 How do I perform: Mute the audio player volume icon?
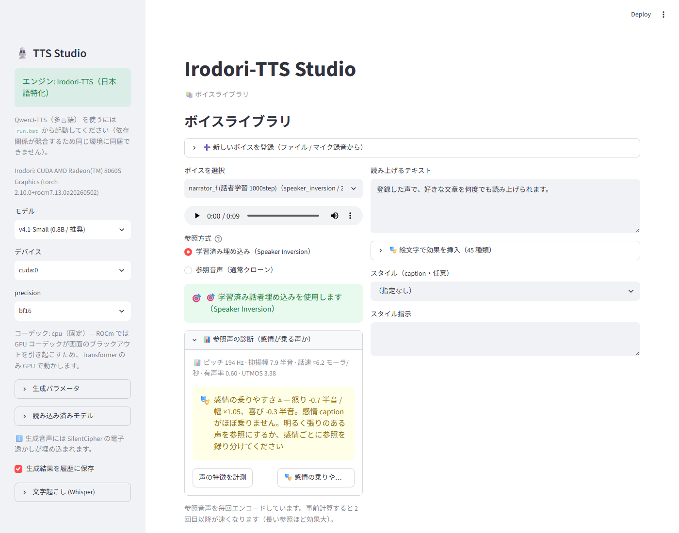335,216
